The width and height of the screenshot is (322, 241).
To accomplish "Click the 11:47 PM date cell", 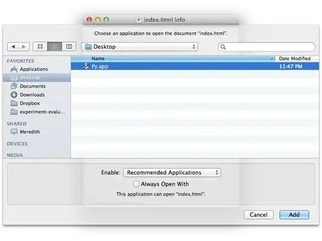I will pos(290,66).
